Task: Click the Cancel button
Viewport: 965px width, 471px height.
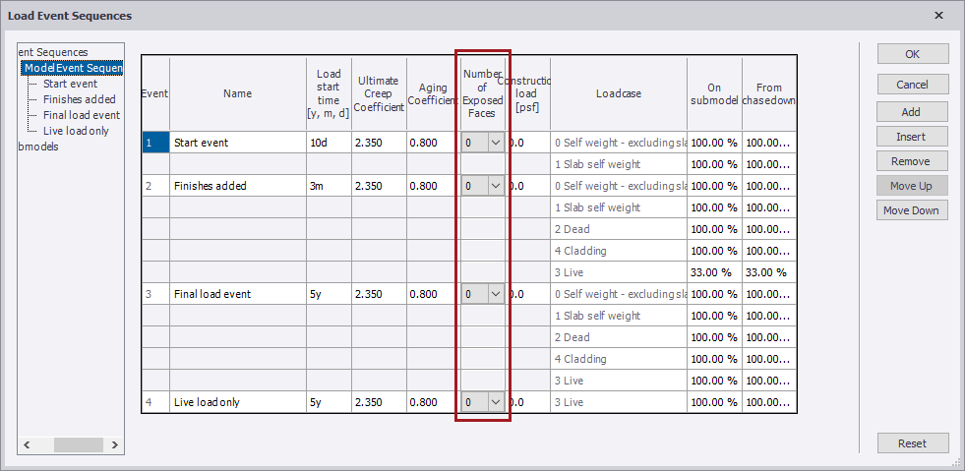Action: tap(913, 85)
